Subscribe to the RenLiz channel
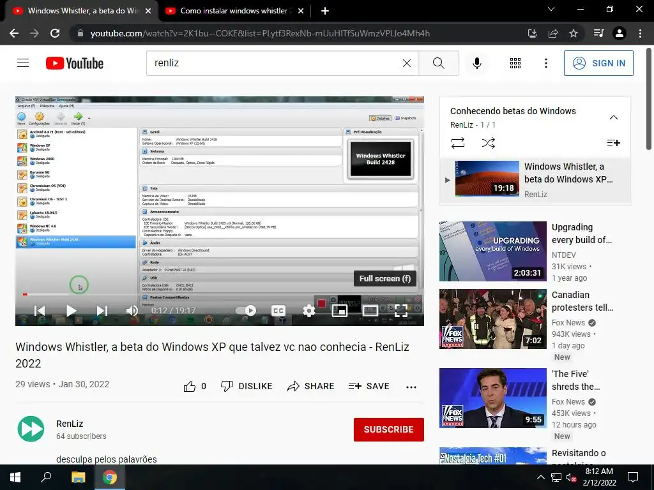 [x=389, y=429]
